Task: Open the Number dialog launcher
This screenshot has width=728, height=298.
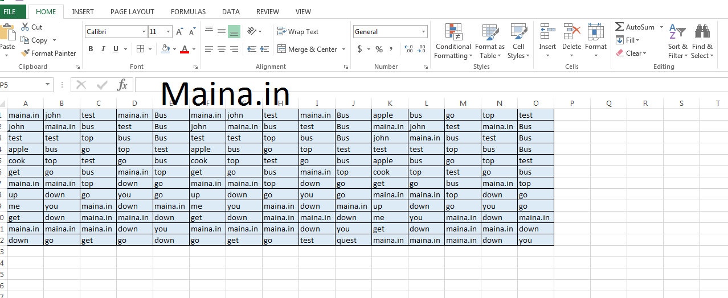Action: pyautogui.click(x=426, y=67)
